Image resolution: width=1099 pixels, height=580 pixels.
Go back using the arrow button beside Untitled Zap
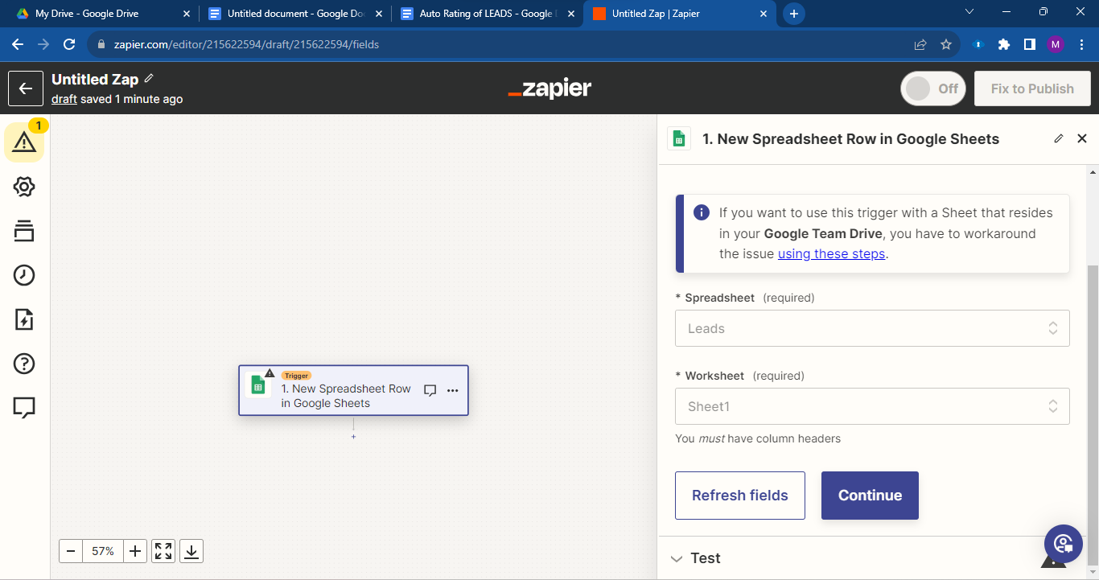pos(26,88)
